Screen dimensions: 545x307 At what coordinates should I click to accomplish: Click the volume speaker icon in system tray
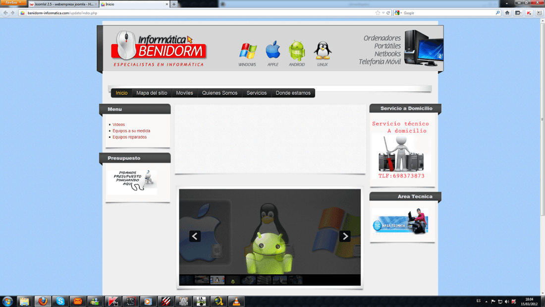pyautogui.click(x=507, y=302)
